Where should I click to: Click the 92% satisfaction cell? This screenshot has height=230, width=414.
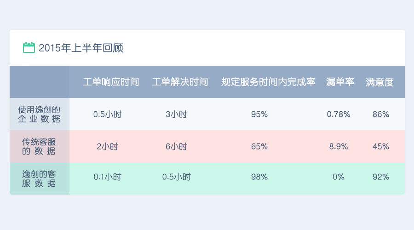point(381,177)
